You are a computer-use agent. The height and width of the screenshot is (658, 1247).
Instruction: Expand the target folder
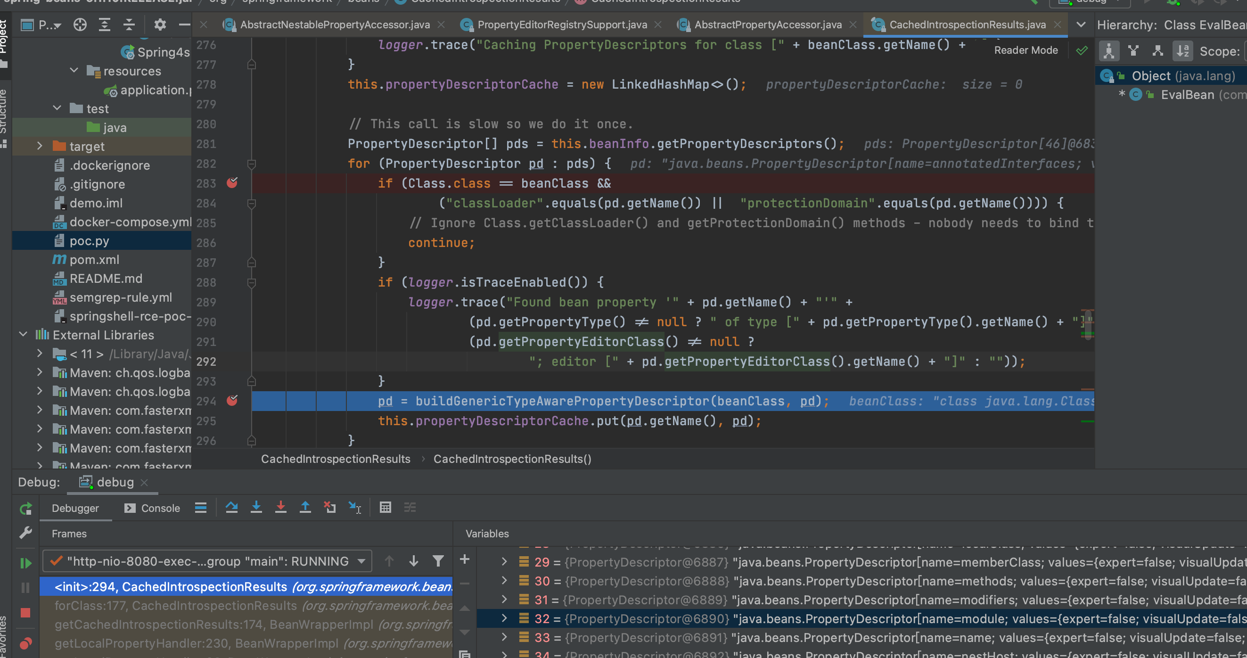point(40,146)
